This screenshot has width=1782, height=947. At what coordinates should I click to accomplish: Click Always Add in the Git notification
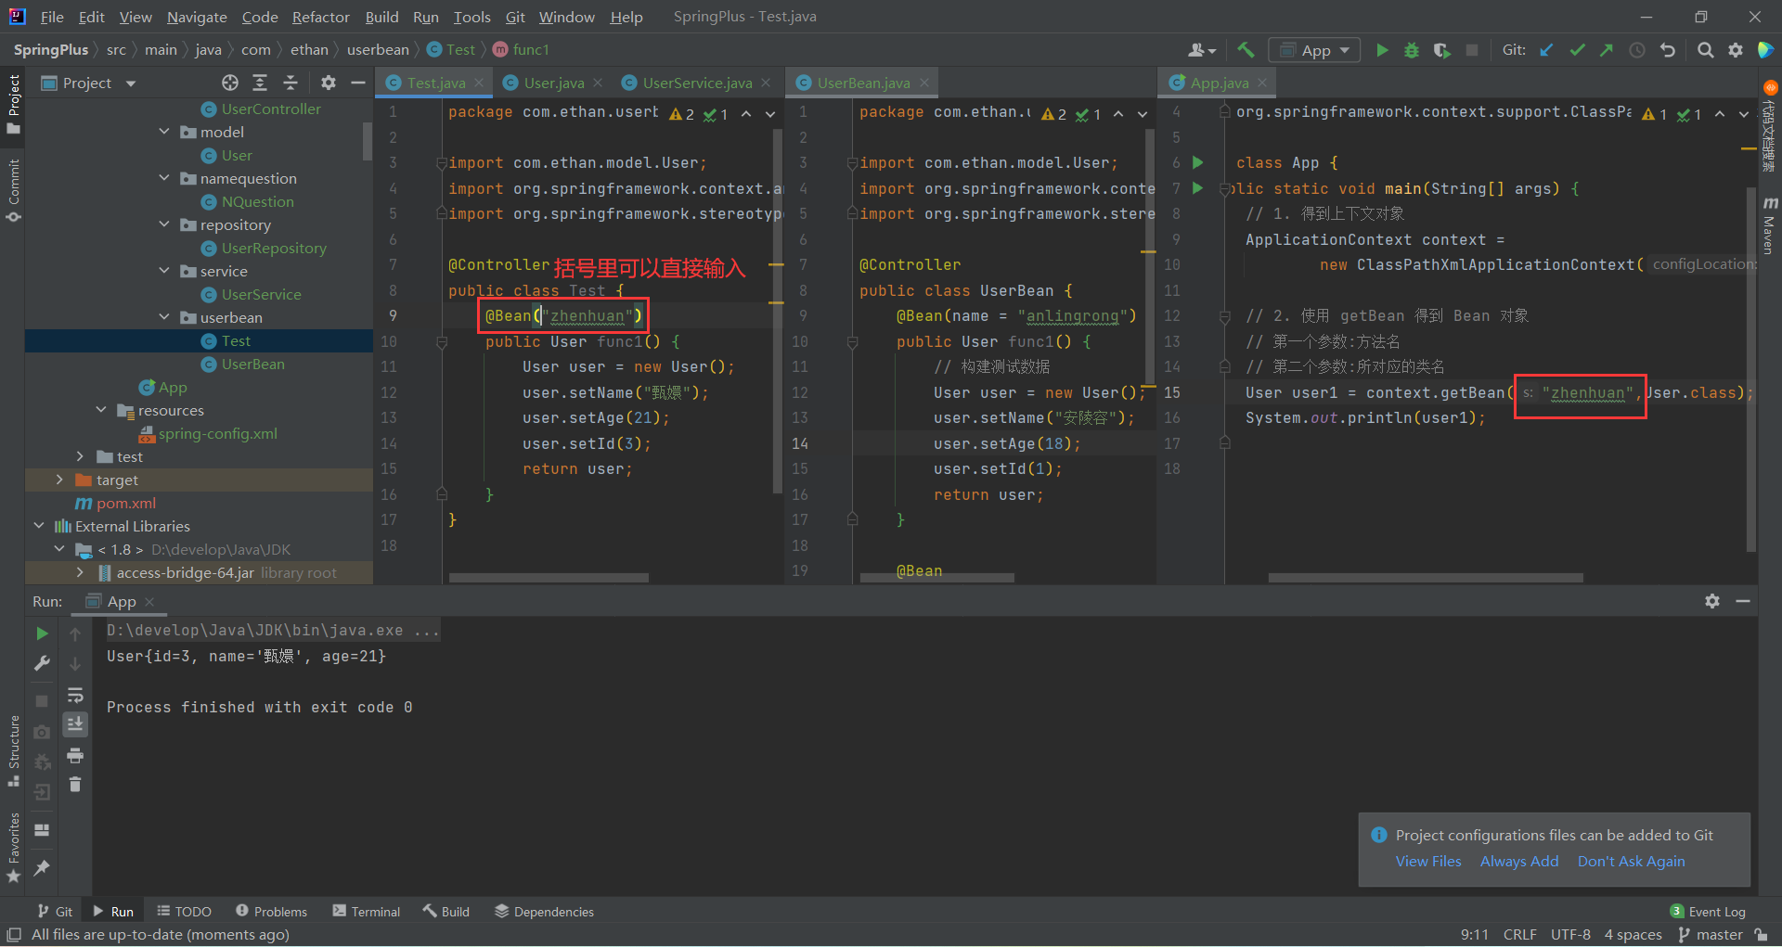tap(1519, 861)
